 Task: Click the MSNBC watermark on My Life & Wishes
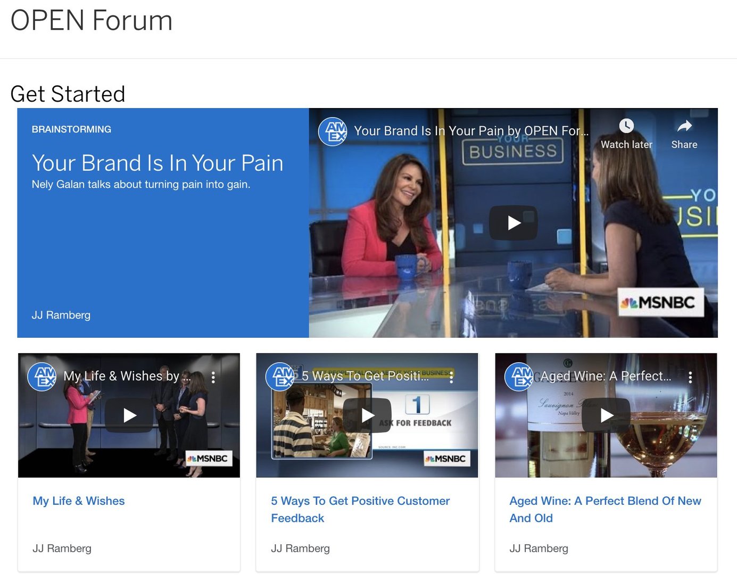pos(209,459)
